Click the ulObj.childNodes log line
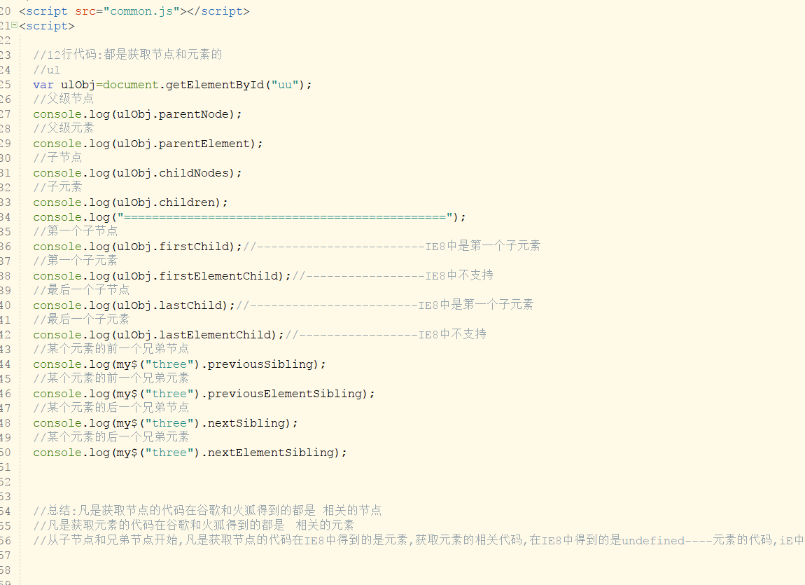This screenshot has height=585, width=805. tap(137, 172)
